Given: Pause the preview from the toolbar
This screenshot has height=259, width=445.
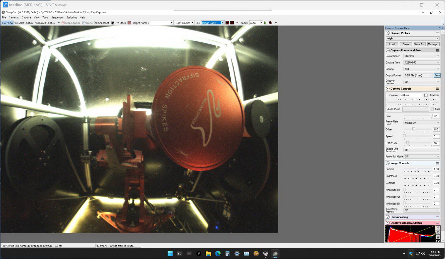Looking at the screenshot, I should coord(87,23).
